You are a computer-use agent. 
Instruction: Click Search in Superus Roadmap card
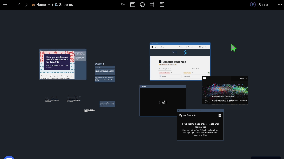coord(191,47)
